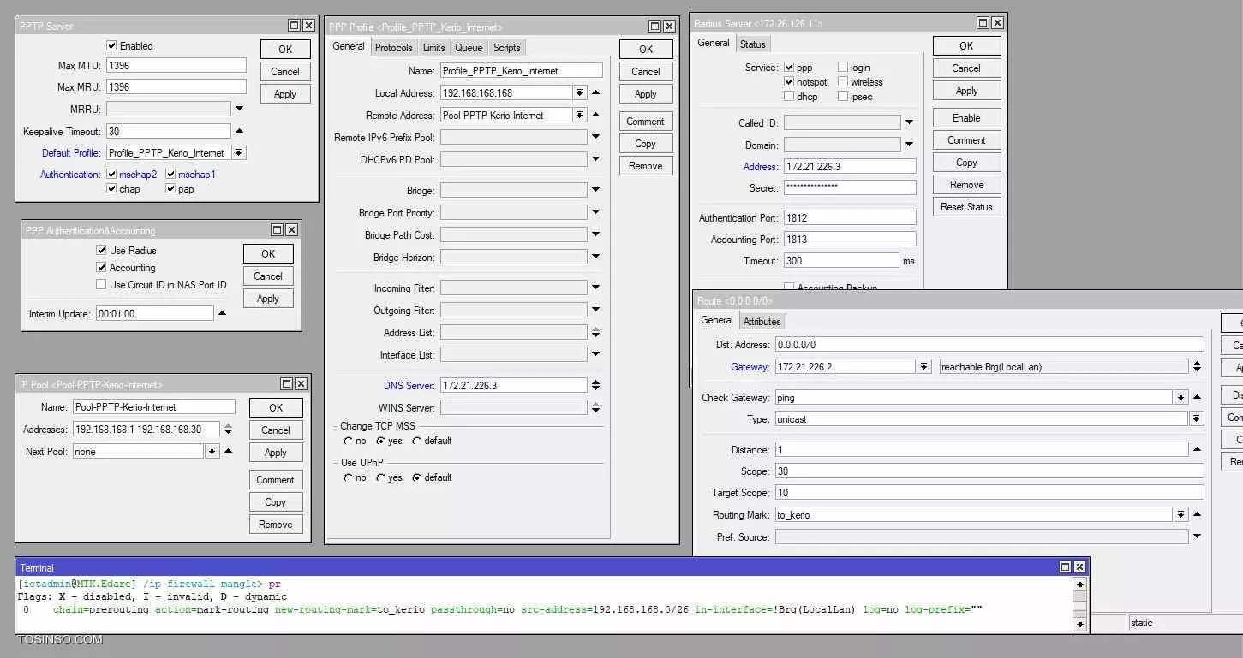
Task: Toggle chap authentication checkbox
Action: tap(112, 189)
